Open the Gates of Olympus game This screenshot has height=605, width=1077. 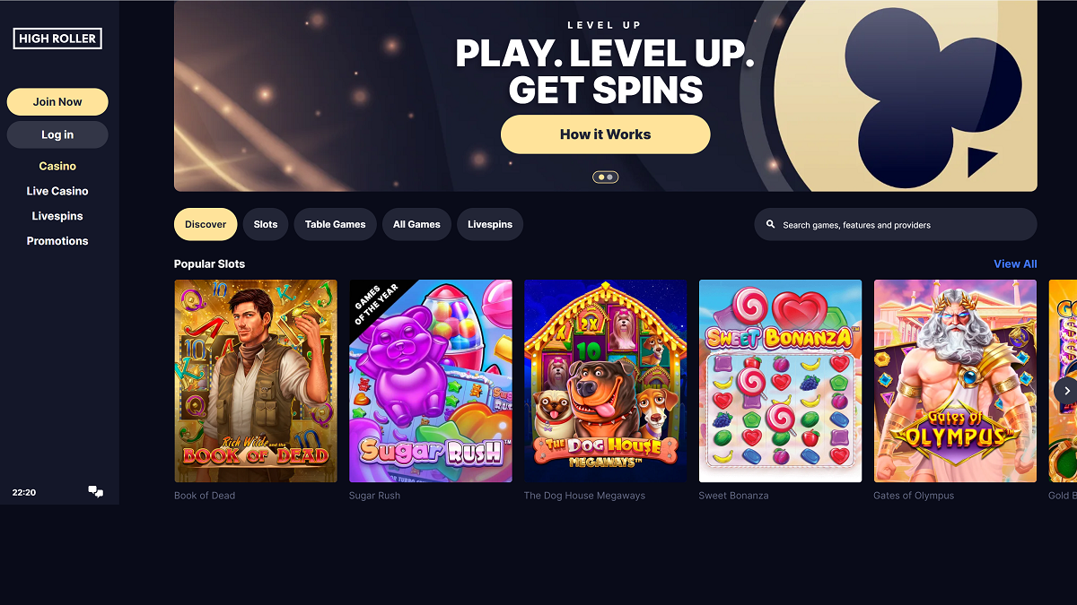[x=956, y=381]
